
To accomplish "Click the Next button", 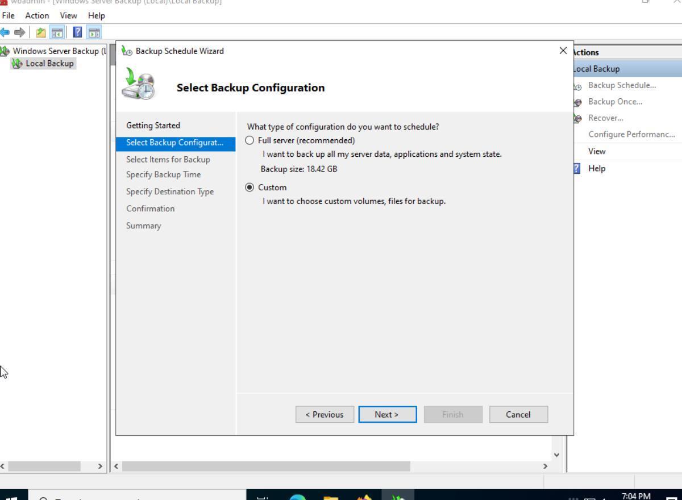I will [387, 414].
